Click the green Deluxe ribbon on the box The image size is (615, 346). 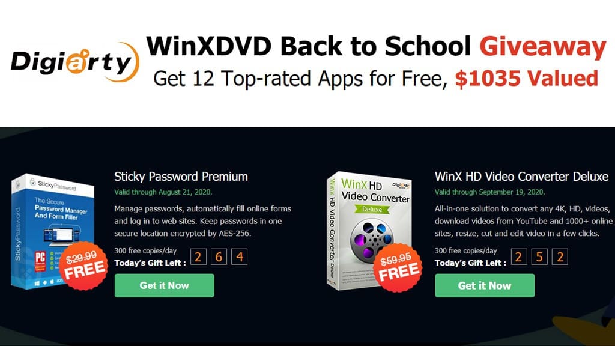(372, 209)
